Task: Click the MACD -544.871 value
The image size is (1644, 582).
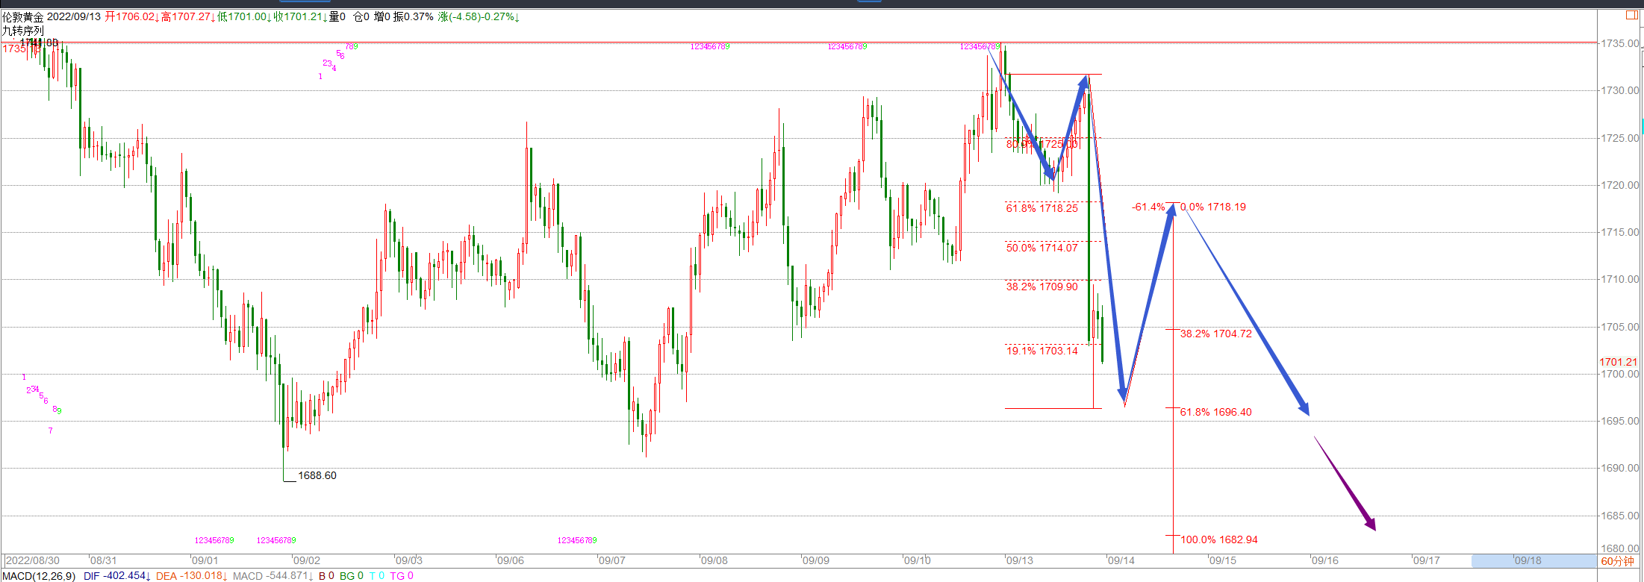Action: click(273, 576)
